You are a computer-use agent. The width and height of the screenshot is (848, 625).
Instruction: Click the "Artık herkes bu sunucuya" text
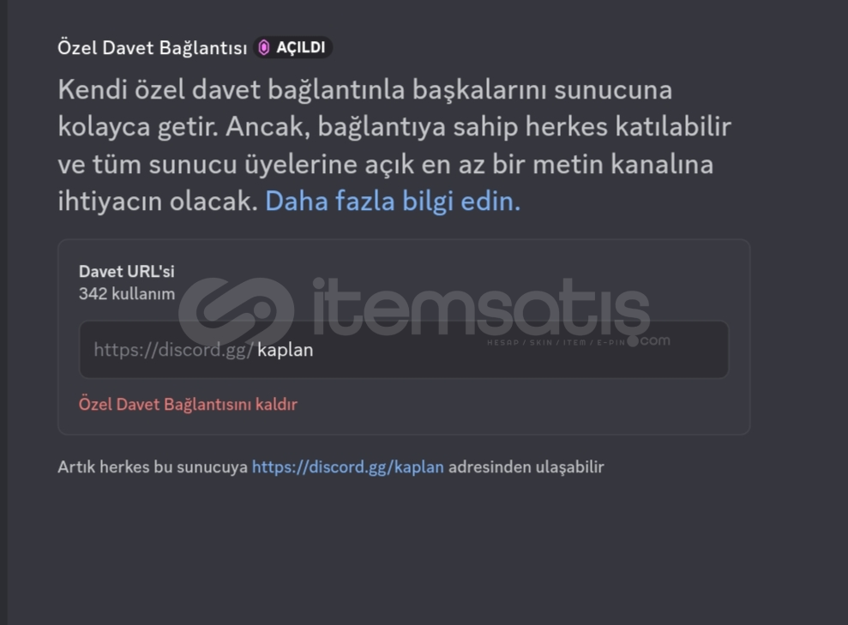pyautogui.click(x=153, y=466)
